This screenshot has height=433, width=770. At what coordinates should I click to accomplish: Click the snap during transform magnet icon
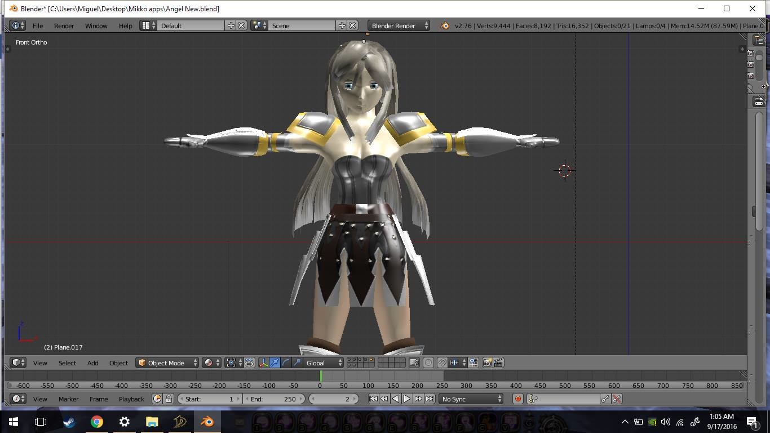click(442, 363)
